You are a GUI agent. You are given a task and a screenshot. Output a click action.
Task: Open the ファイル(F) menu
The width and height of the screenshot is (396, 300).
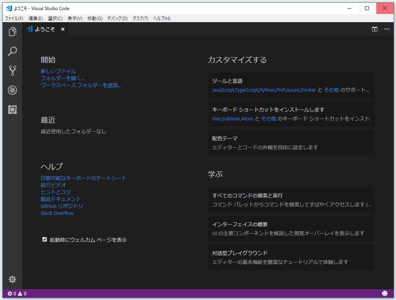pyautogui.click(x=14, y=19)
